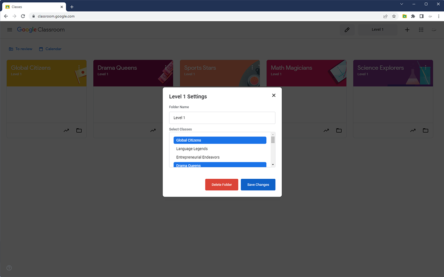Click the pencil edit icon

347,30
